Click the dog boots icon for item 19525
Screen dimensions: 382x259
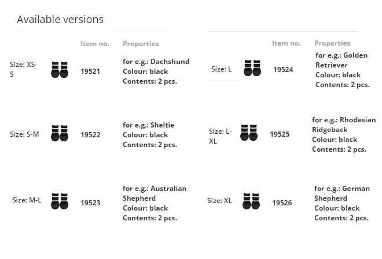(x=248, y=133)
